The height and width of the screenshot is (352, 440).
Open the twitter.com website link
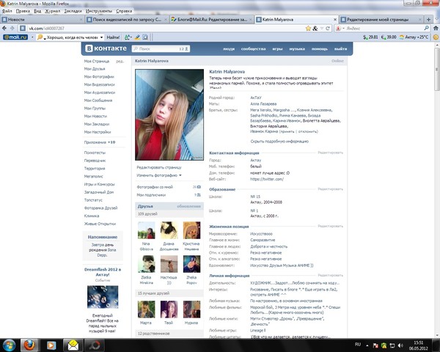tap(267, 179)
